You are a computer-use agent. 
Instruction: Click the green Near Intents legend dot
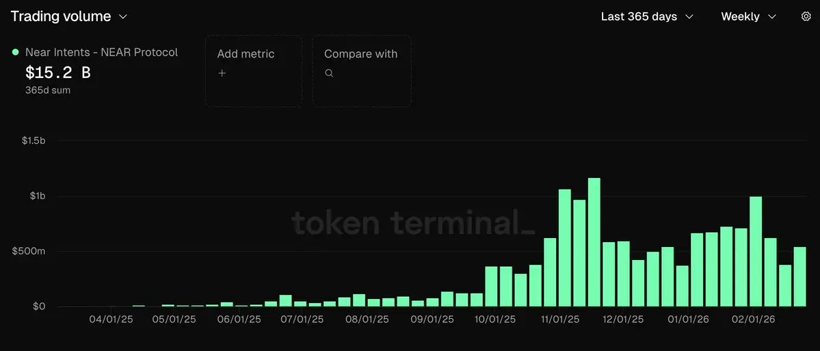pos(15,52)
